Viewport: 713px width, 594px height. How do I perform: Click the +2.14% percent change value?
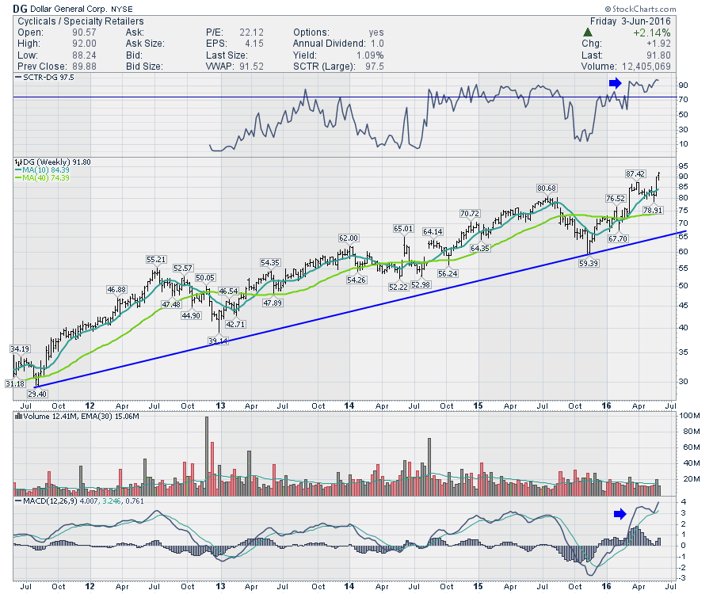tap(652, 32)
